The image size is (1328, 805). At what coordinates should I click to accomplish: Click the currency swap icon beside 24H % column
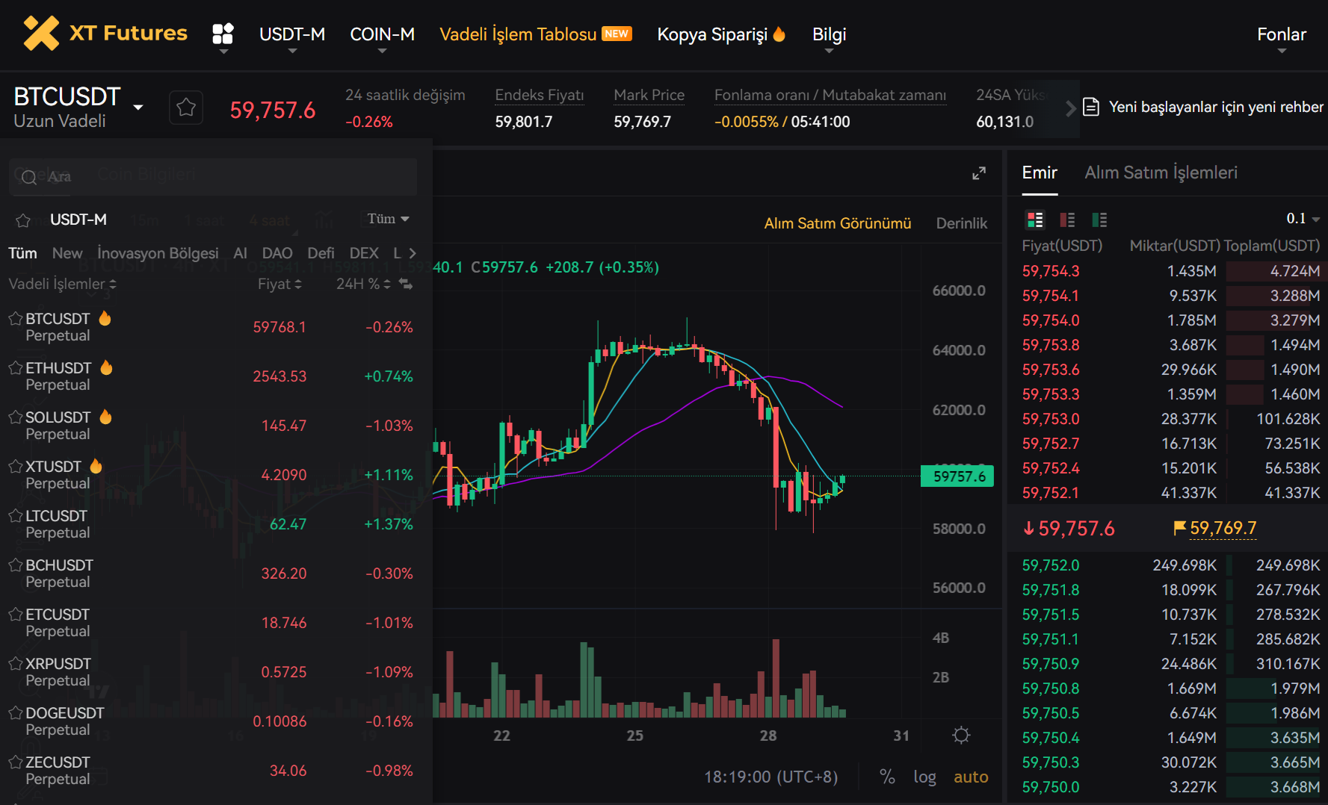coord(404,284)
